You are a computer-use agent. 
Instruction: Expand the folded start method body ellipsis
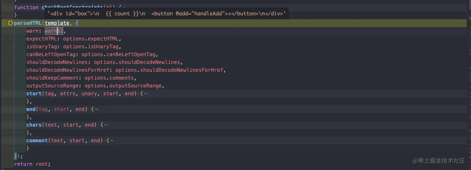coord(145,94)
